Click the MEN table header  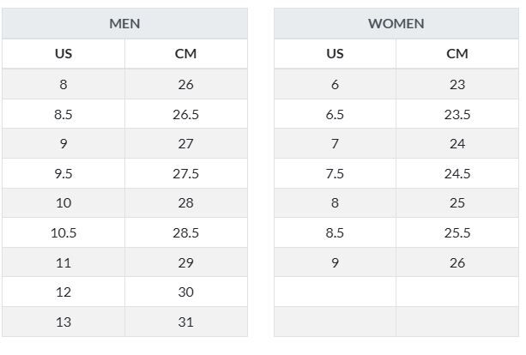pos(124,23)
